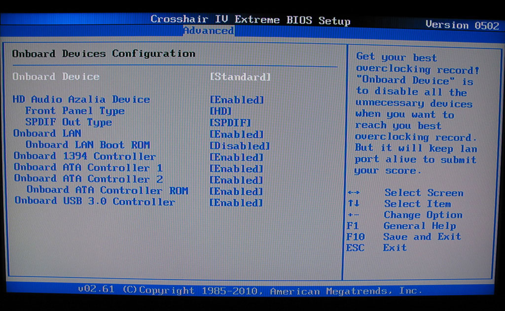
Task: Select the Advanced tab
Action: (x=209, y=31)
